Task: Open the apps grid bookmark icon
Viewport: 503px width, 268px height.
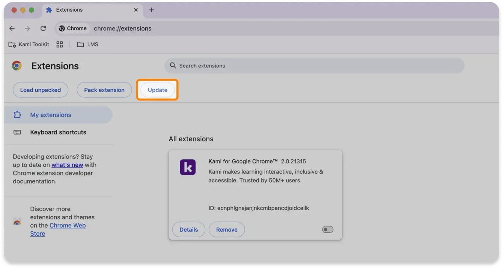Action: coord(60,44)
